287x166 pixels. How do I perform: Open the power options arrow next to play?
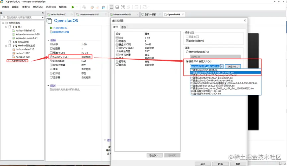(x=77, y=7)
